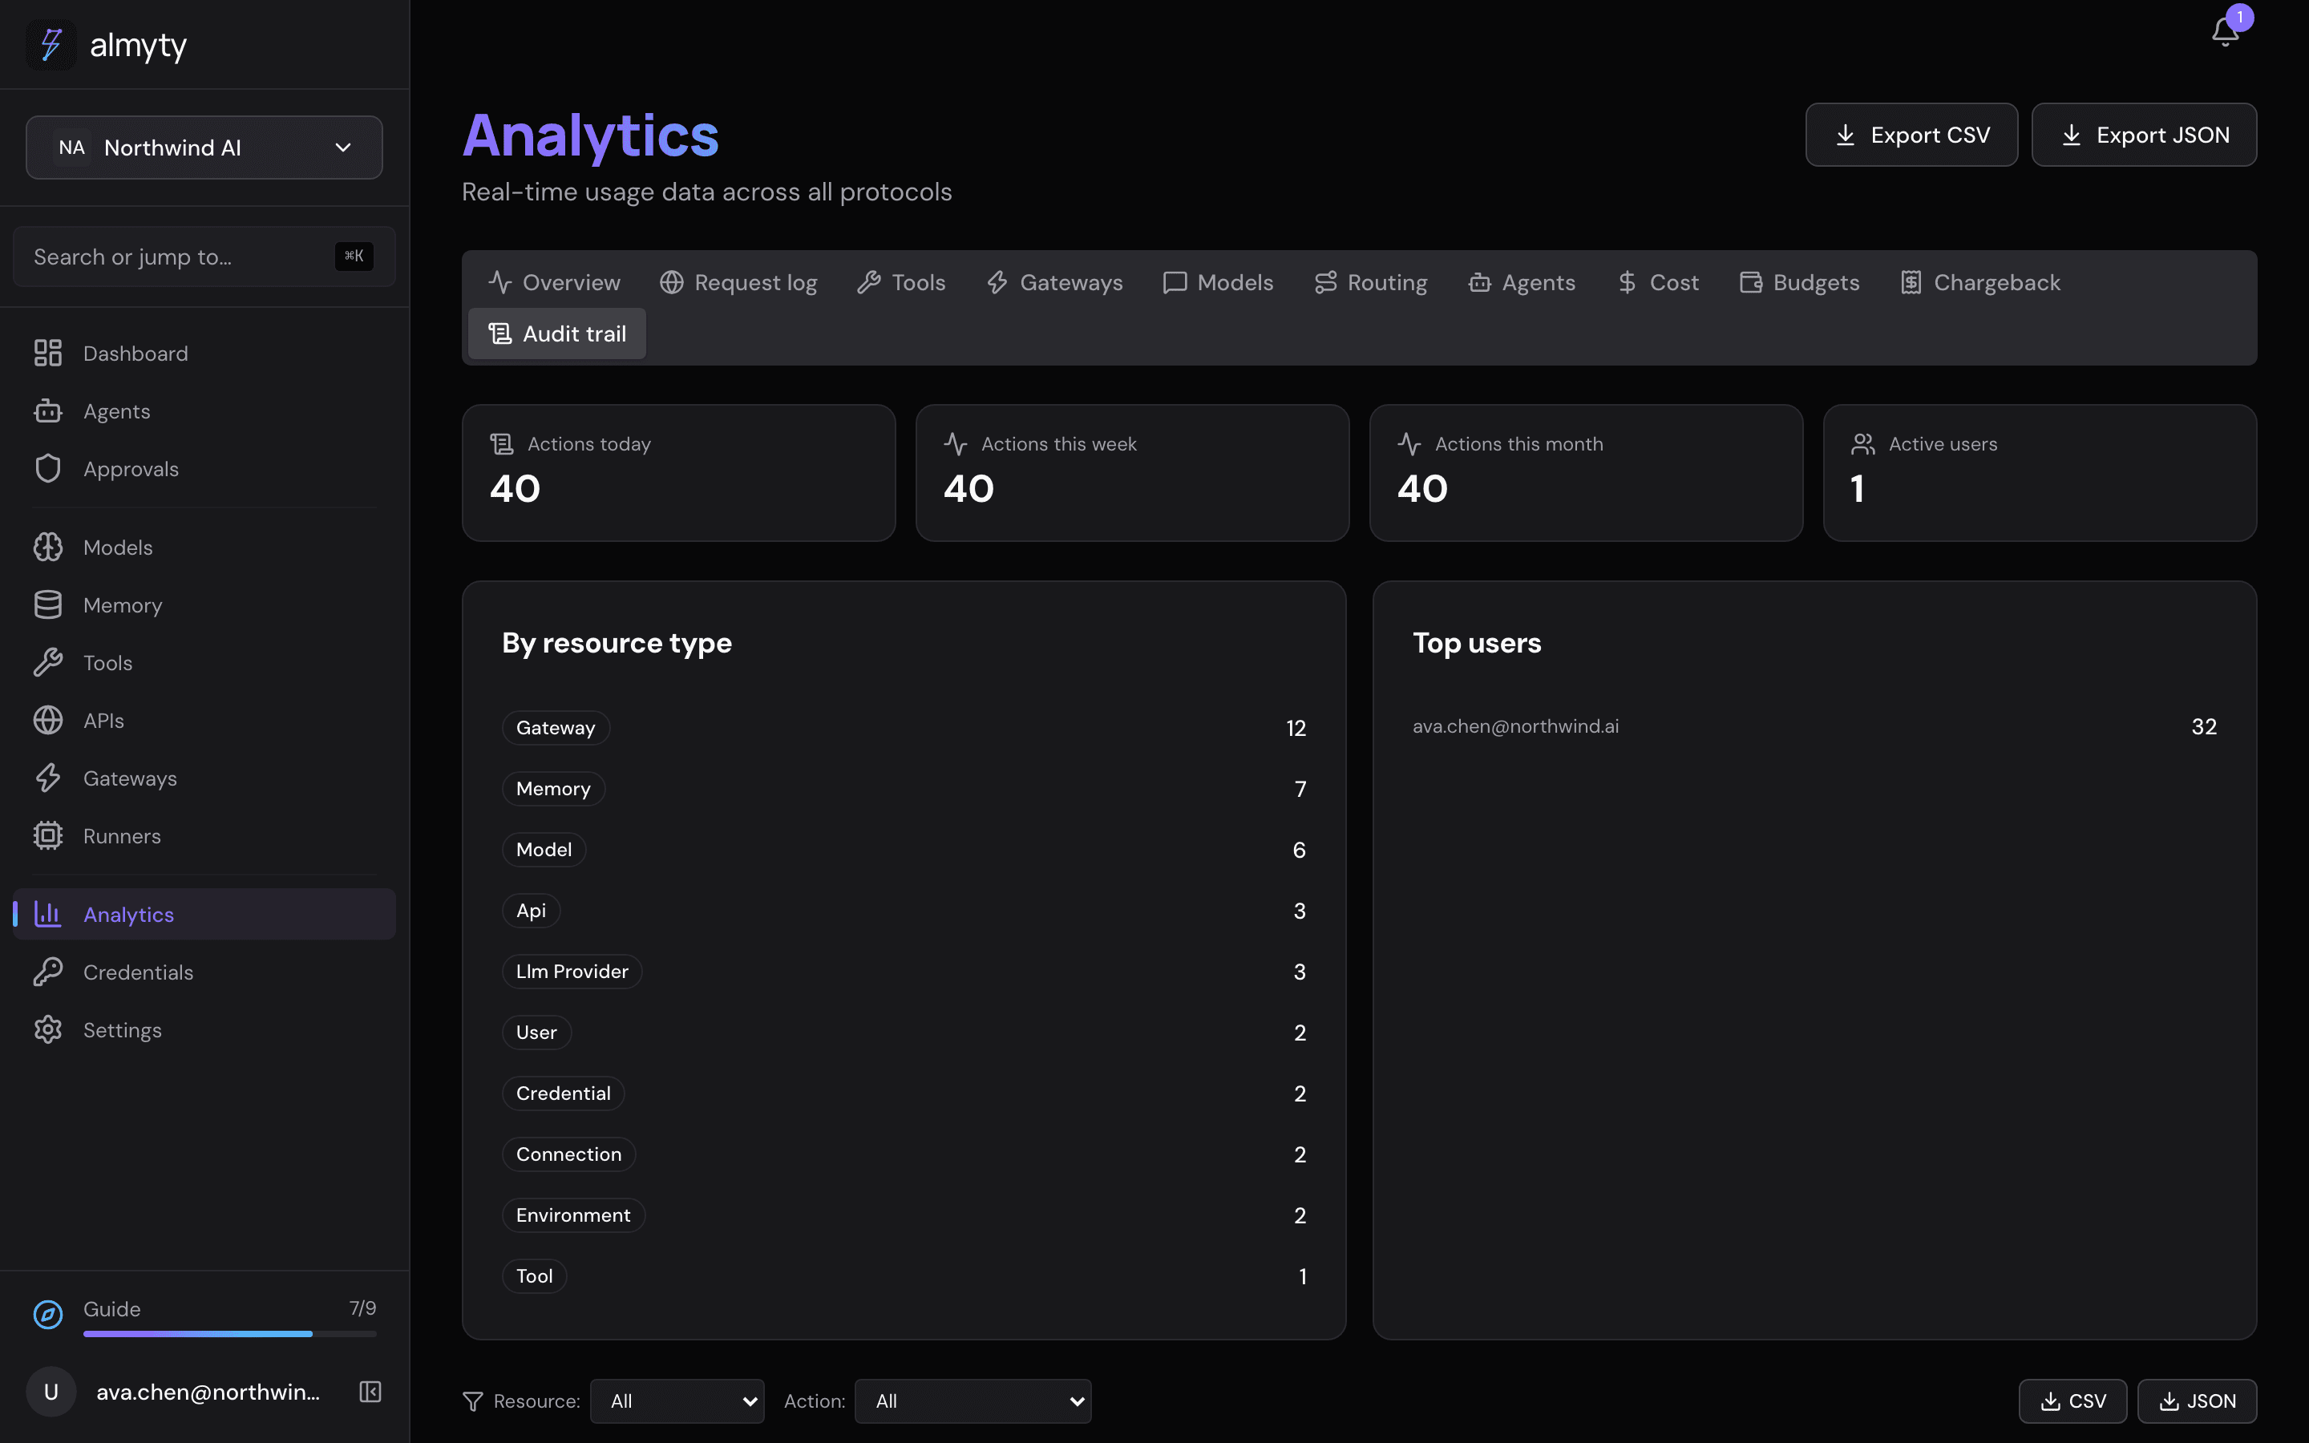
Task: Click the Actions today card
Action: [678, 473]
